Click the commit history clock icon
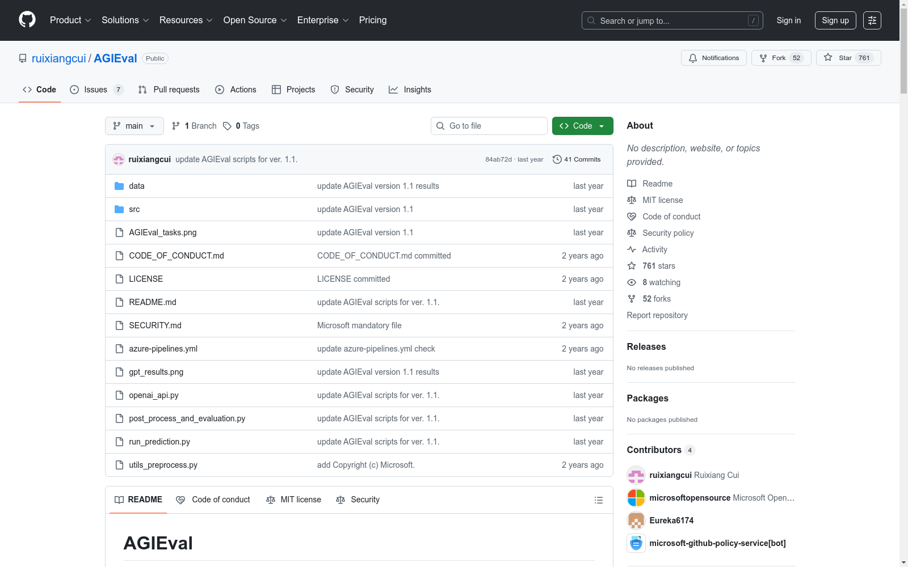This screenshot has height=567, width=908. pos(557,159)
